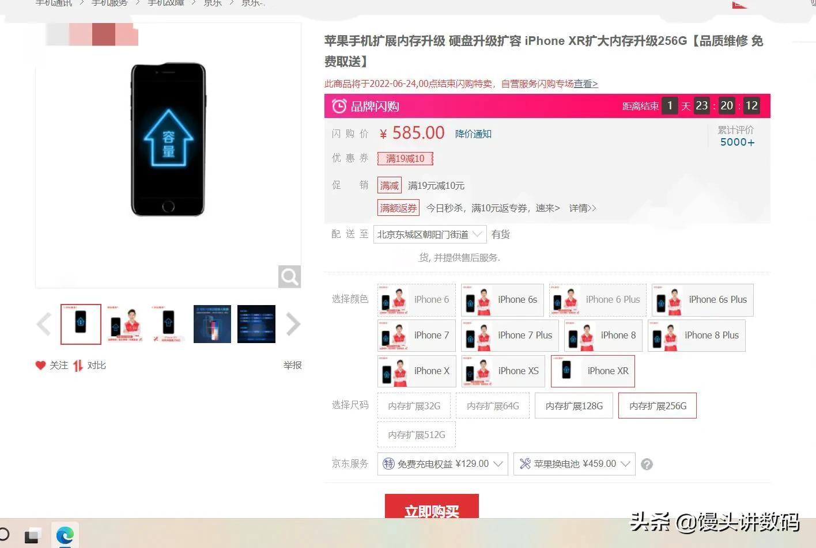This screenshot has width=816, height=548.
Task: Click the 手机故障 breadcrumb item
Action: [166, 3]
